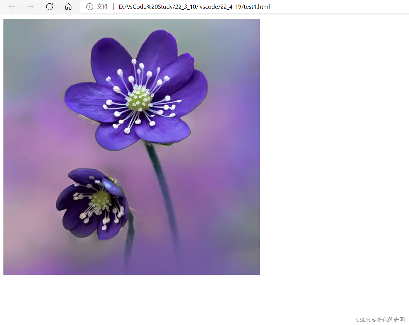View page info via the circled-i icon
The width and height of the screenshot is (409, 325).
[x=90, y=7]
